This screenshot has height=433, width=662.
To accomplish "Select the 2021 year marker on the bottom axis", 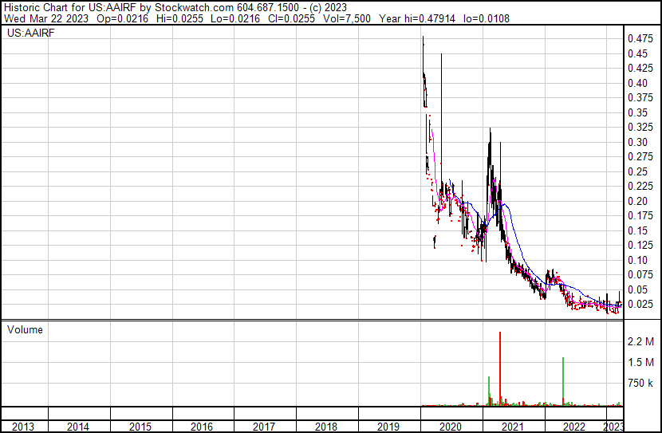I will [513, 427].
